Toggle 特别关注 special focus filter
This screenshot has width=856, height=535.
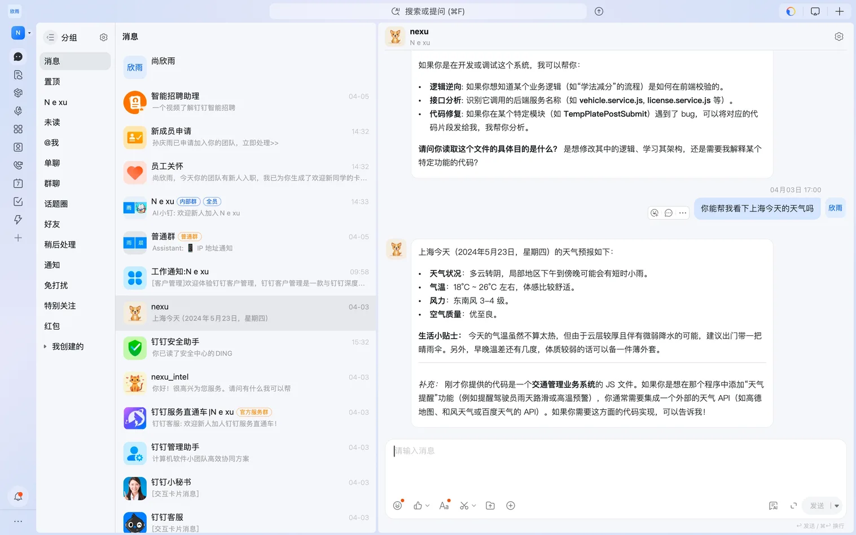pyautogui.click(x=60, y=305)
